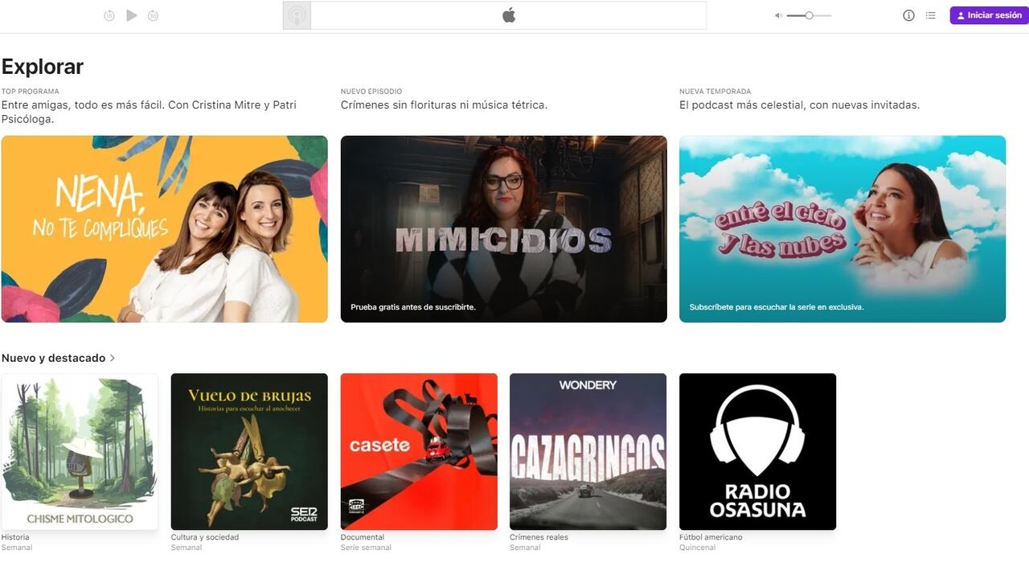Open the Vuelo de Brujas podcast
Image resolution: width=1029 pixels, height=579 pixels.
click(x=249, y=451)
